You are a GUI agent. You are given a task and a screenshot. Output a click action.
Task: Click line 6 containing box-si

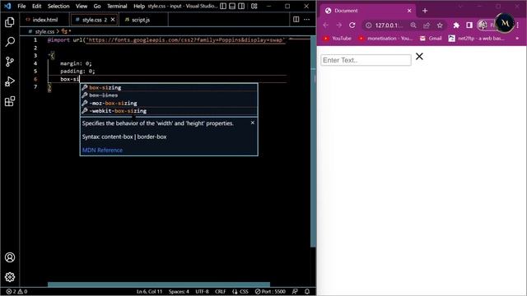pyautogui.click(x=168, y=79)
